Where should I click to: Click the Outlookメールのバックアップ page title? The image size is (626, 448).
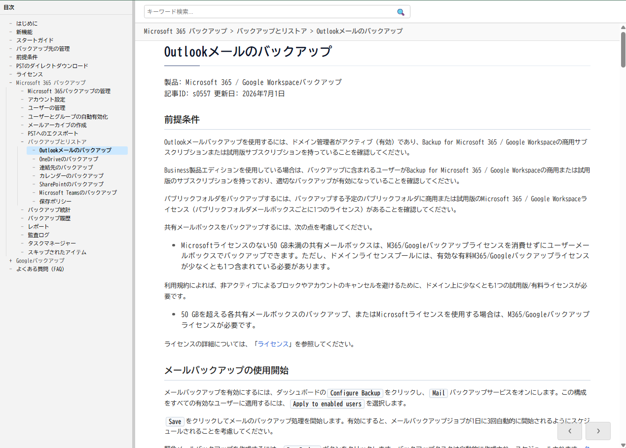click(248, 52)
